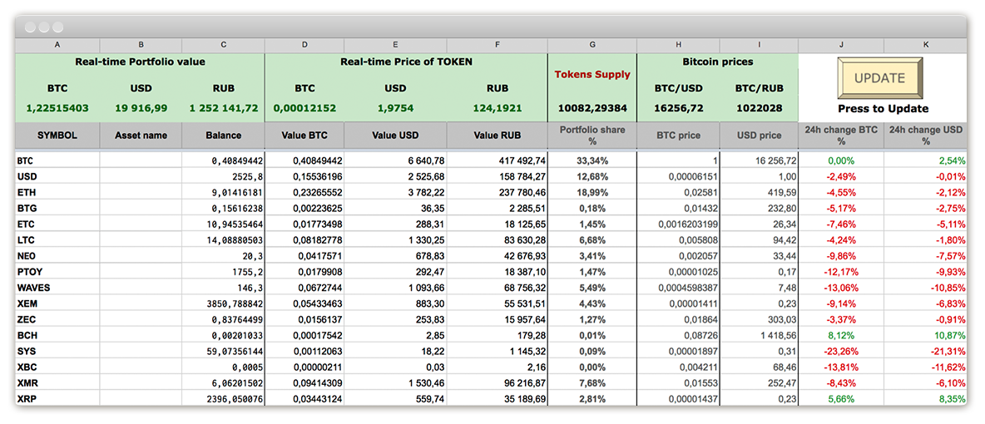Screen dimensions: 985x424
Task: Select the ETH BTC price 0,02581
Action: 678,192
